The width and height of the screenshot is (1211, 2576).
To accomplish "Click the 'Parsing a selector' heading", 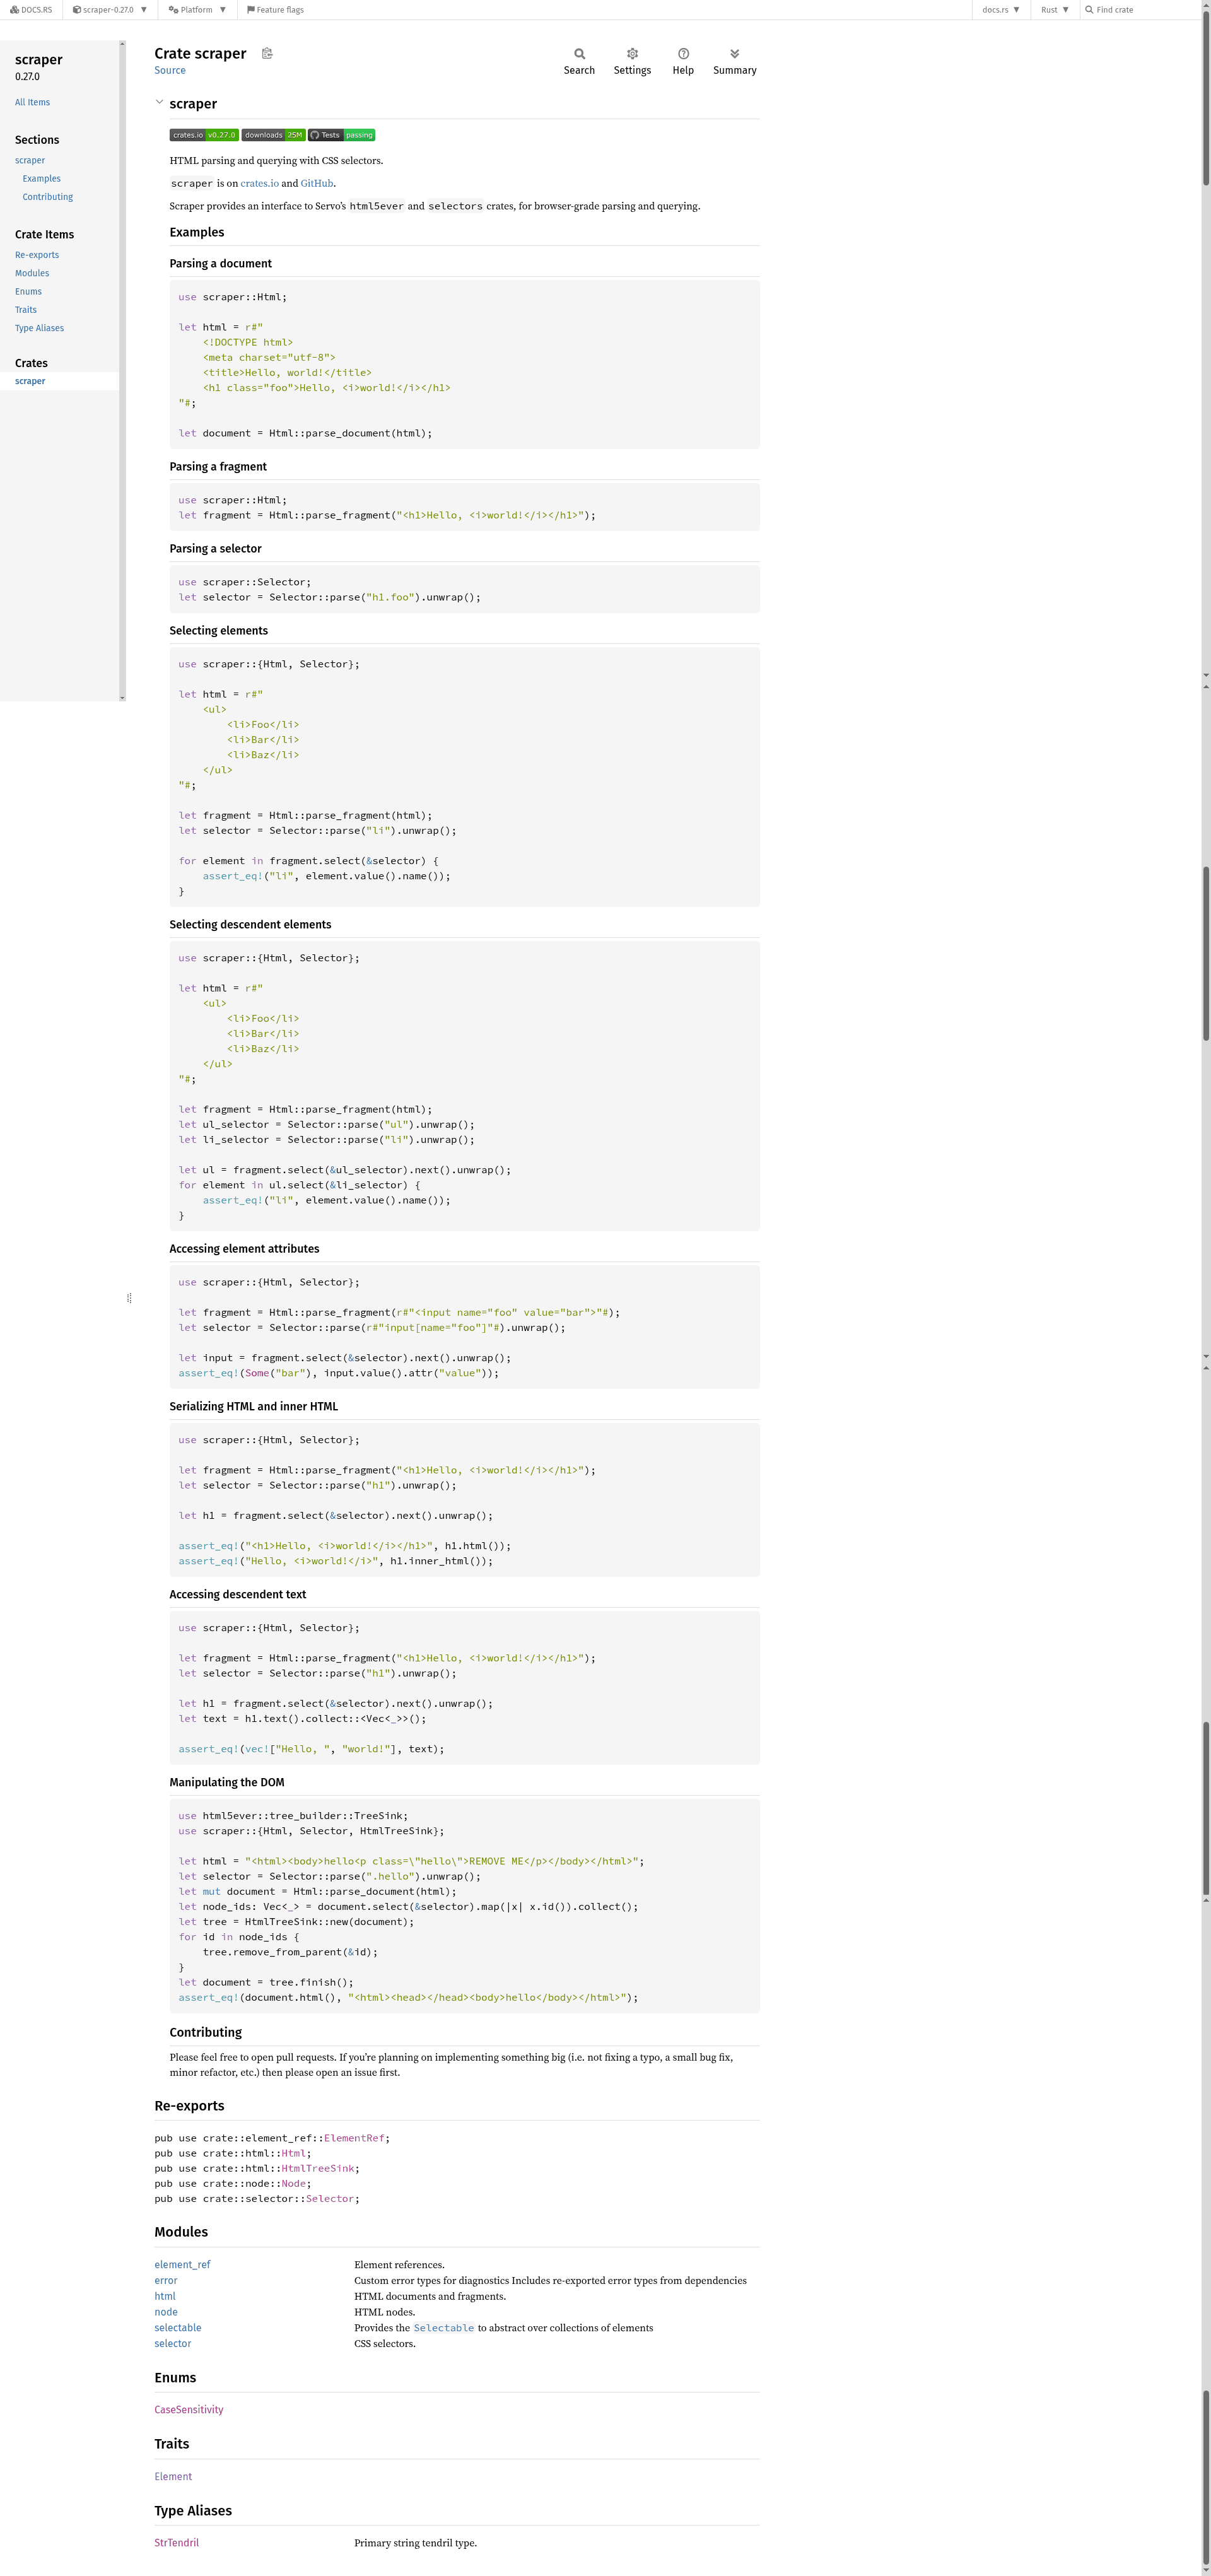I will coord(216,549).
